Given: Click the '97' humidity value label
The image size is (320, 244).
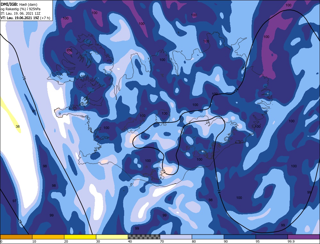Looking at the screenshot, I should click(x=14, y=201).
